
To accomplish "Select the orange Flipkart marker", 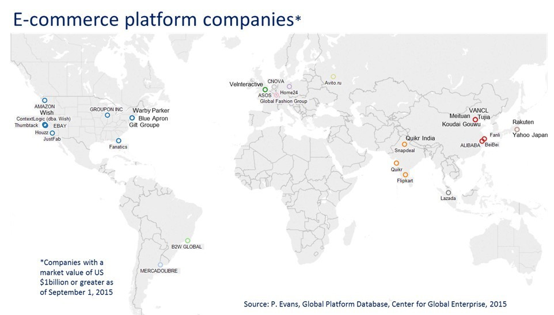I will point(405,175).
